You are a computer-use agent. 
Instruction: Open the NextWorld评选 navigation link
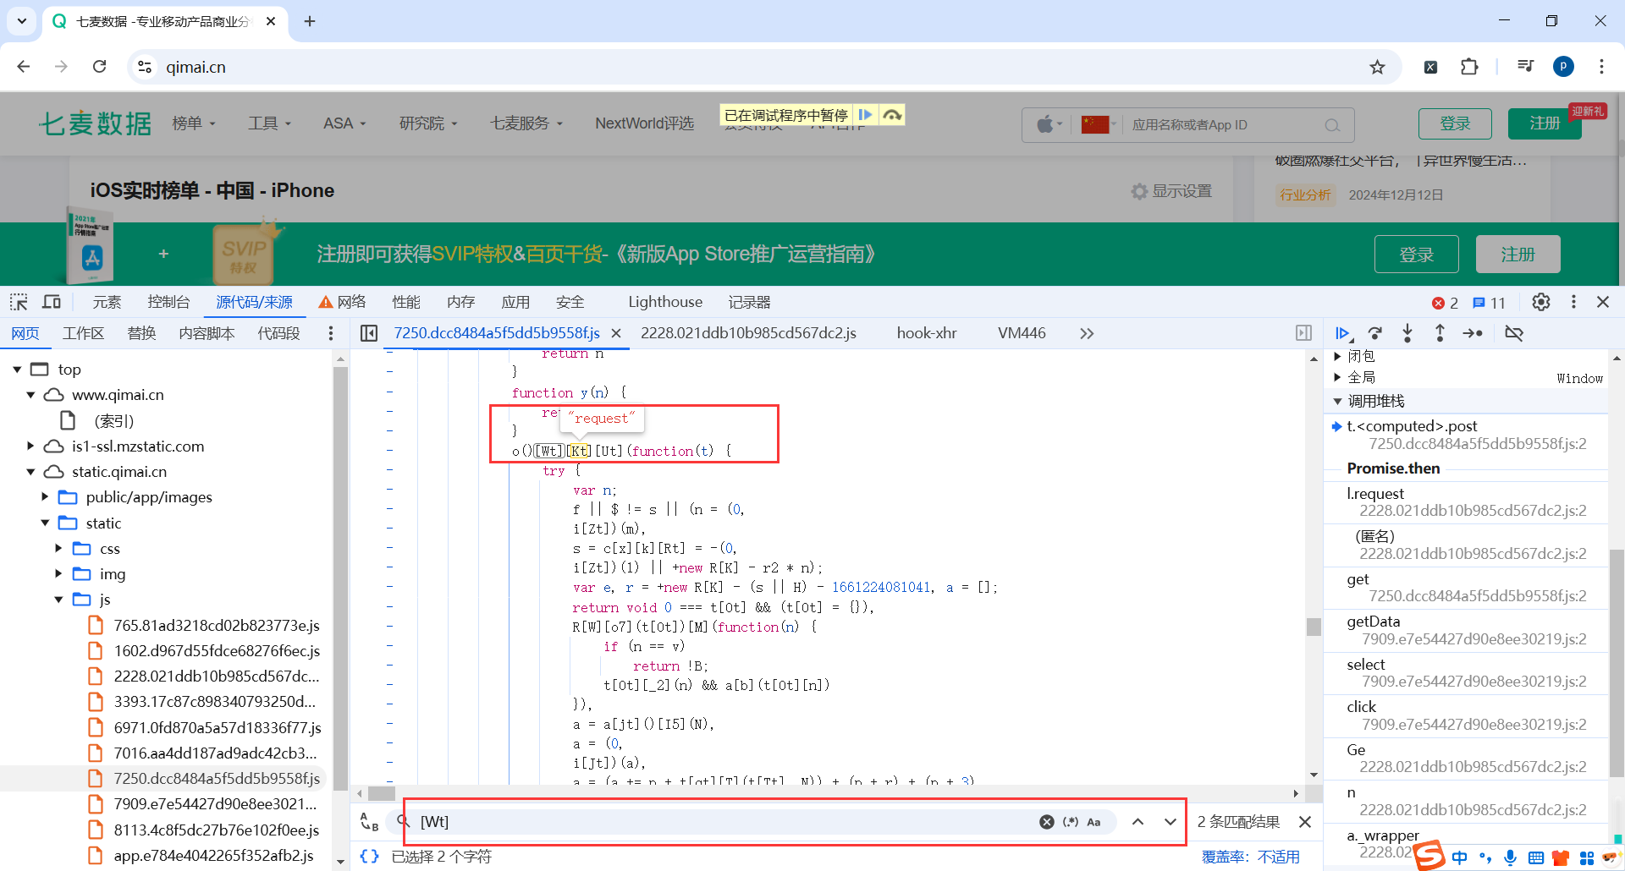pos(644,123)
